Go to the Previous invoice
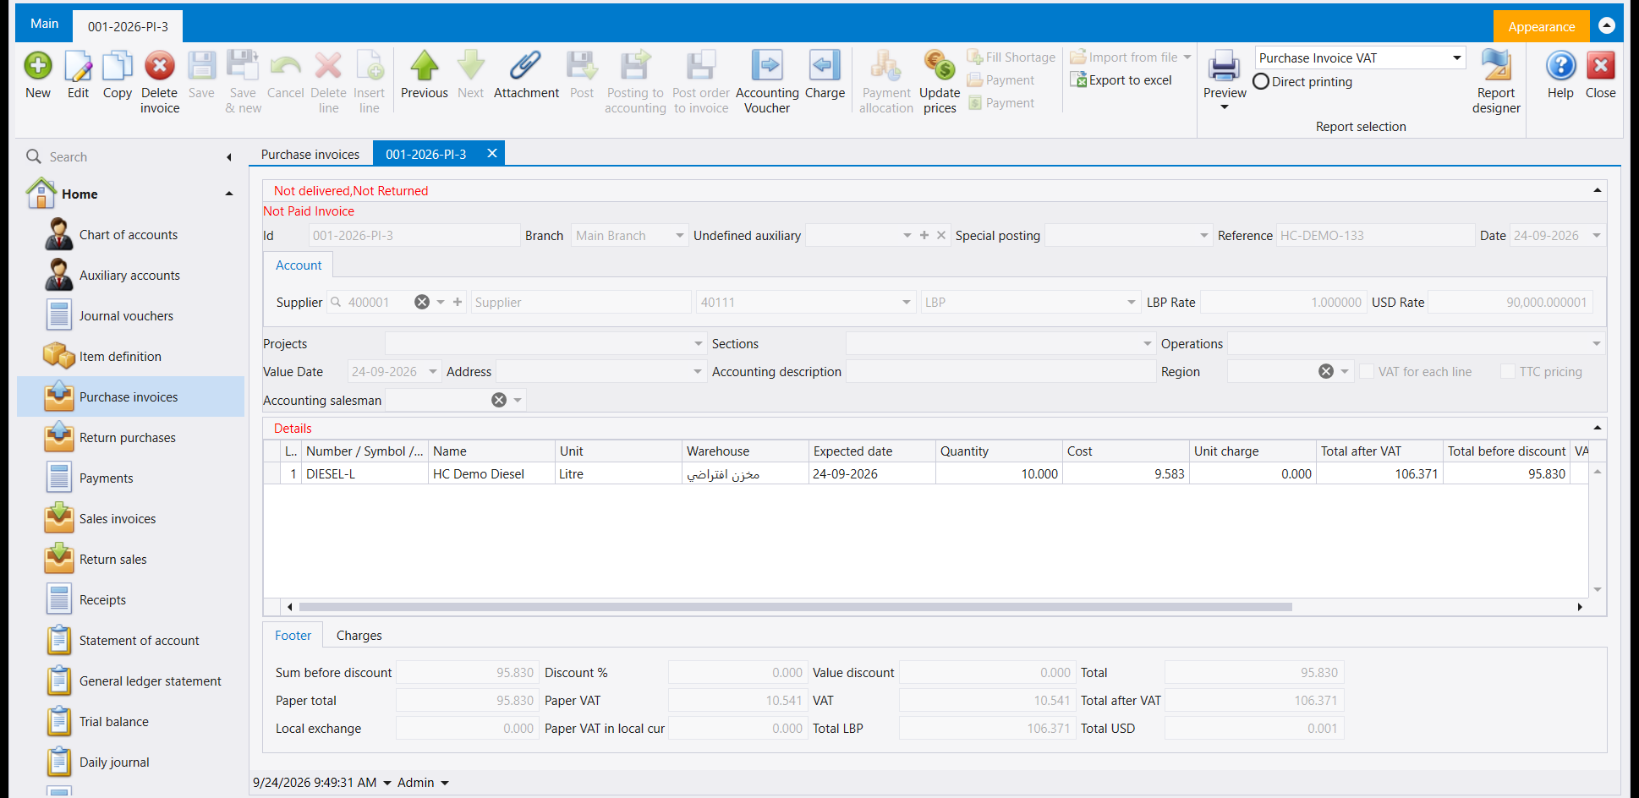The height and width of the screenshot is (798, 1639). 425,75
